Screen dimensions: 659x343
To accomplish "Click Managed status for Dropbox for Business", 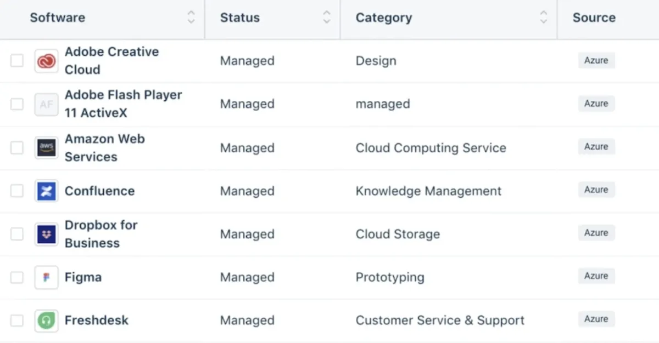I will coord(247,235).
